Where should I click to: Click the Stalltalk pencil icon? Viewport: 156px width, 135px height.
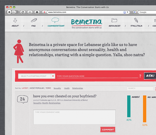(136, 20)
